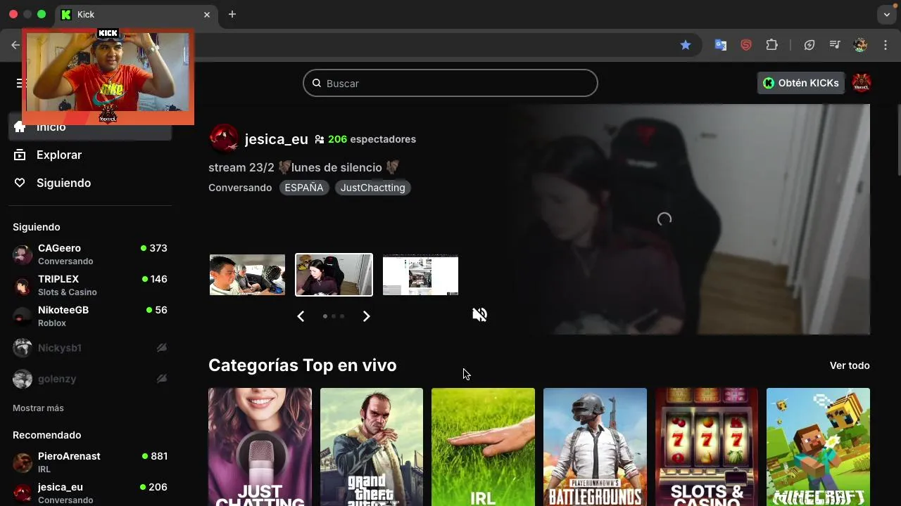Open the browser Extensions puzzle icon
Viewport: 901px width, 506px height.
[x=772, y=45]
